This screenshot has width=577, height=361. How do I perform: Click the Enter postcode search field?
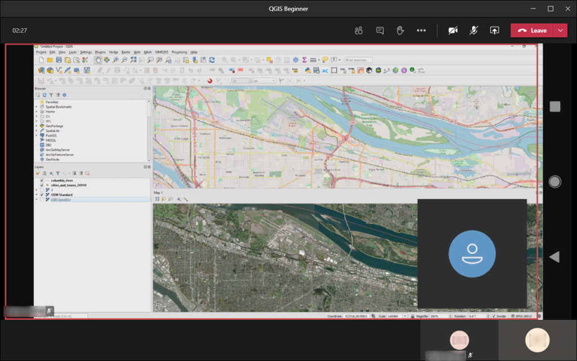click(358, 60)
